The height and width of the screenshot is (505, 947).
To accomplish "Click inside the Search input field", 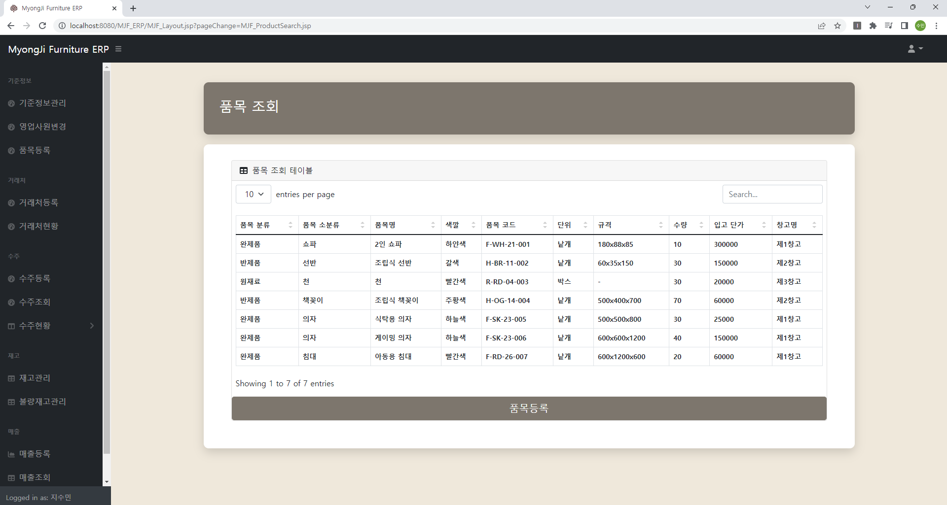I will click(x=772, y=194).
